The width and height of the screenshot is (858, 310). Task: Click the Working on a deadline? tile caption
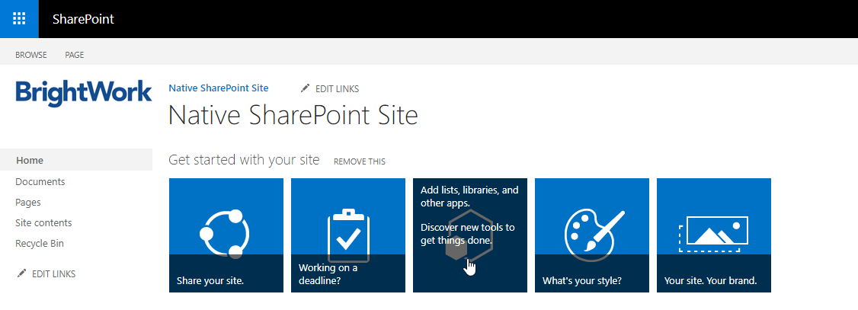click(x=328, y=273)
